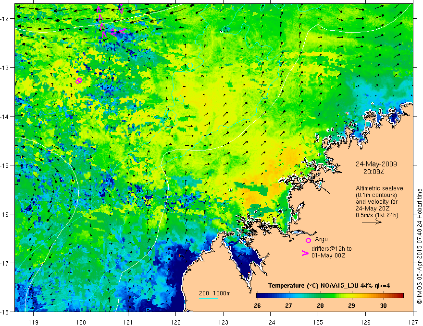Image resolution: width=423 pixels, height=326 pixels.
Task: Click the 'Altimetric sealevel' label
Action: [380, 188]
